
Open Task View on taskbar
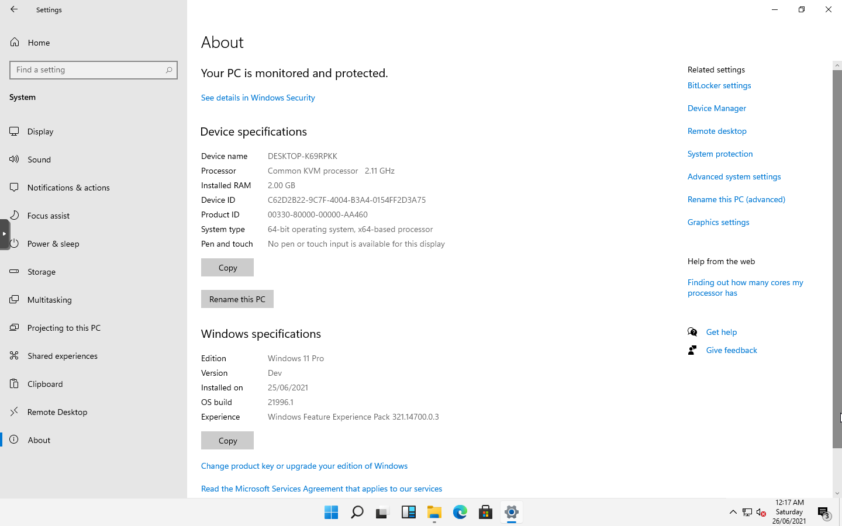tap(382, 513)
